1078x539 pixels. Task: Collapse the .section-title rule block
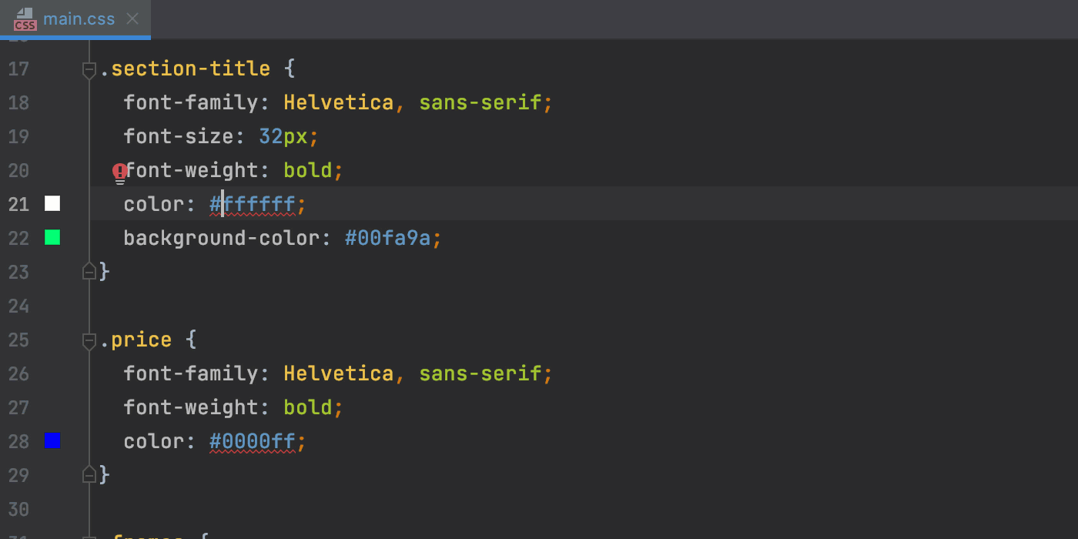click(89, 69)
